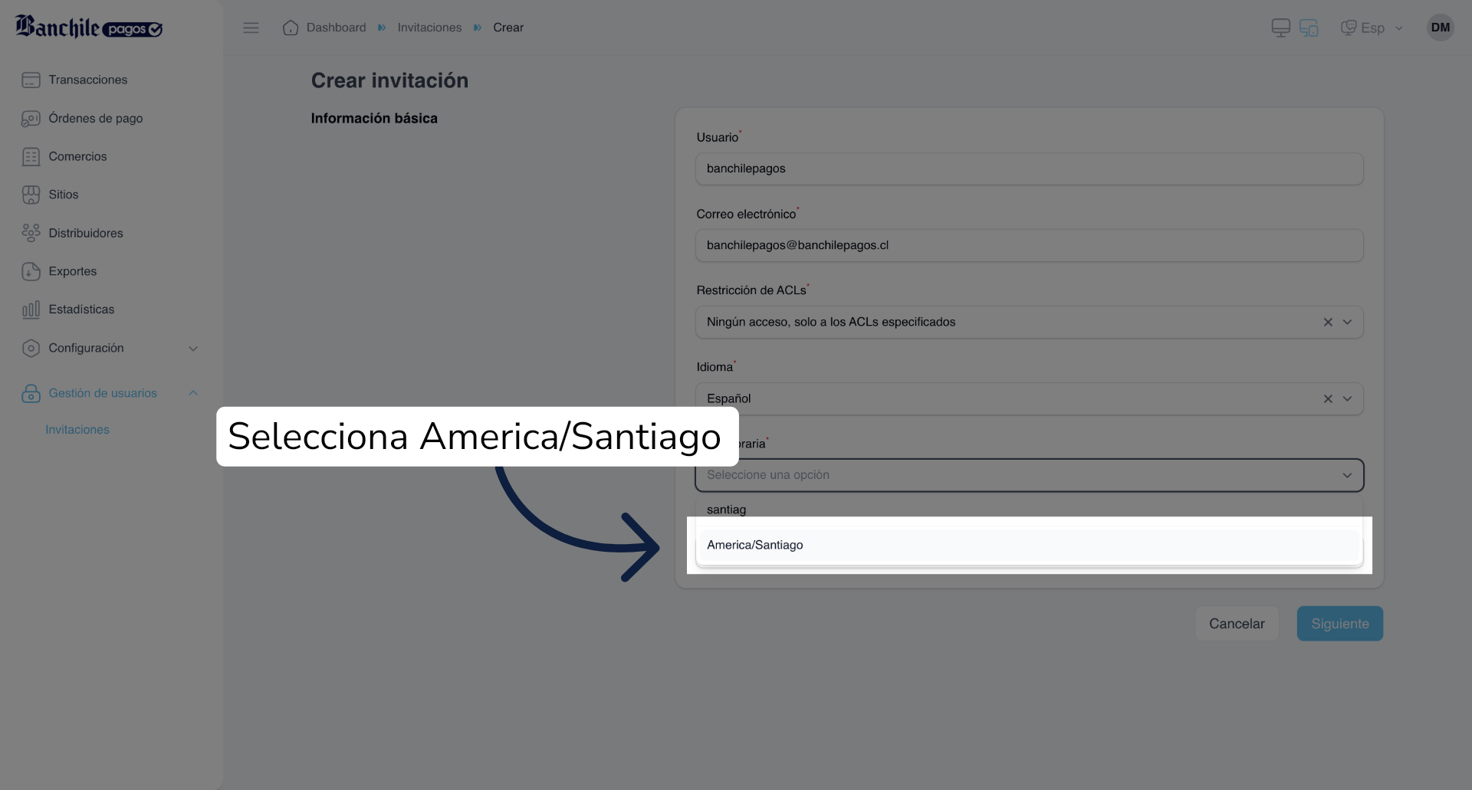Collapse the Gestión de usuarios chevron
Screen dimensions: 1472x790
pos(193,393)
